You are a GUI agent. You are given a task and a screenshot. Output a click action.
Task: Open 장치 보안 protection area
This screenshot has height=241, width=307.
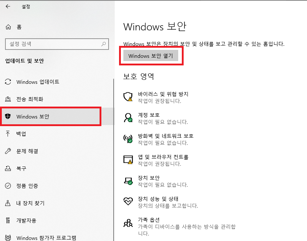coord(149,178)
